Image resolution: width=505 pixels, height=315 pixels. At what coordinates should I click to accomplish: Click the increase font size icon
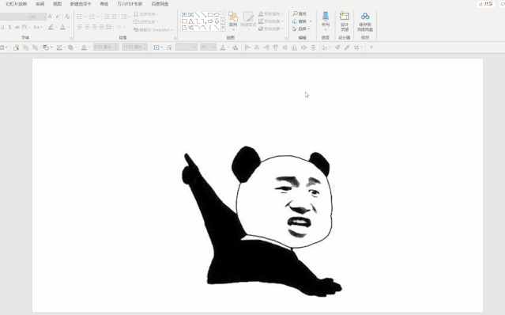(x=51, y=17)
